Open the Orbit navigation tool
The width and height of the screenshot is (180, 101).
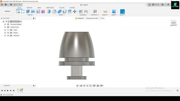(77, 86)
